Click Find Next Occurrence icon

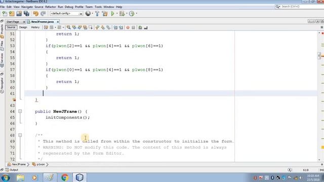point(79,27)
